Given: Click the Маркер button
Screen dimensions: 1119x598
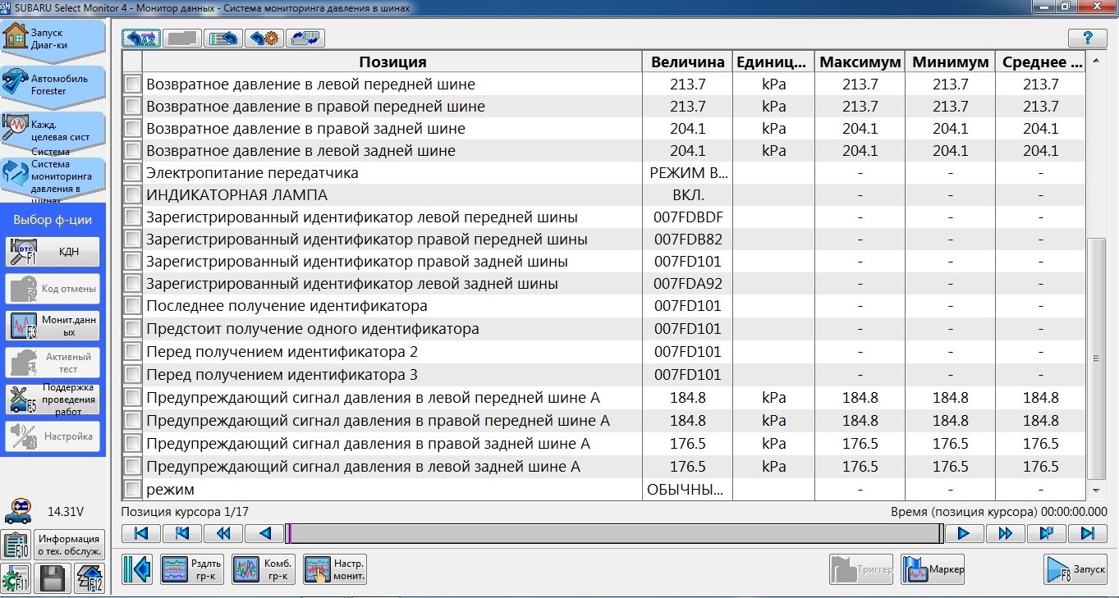Looking at the screenshot, I should [x=934, y=569].
